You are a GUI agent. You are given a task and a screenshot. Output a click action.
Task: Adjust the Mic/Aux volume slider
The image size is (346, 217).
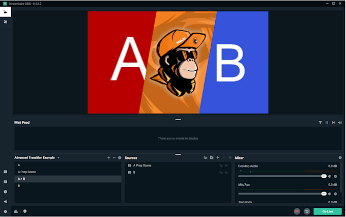click(282, 194)
